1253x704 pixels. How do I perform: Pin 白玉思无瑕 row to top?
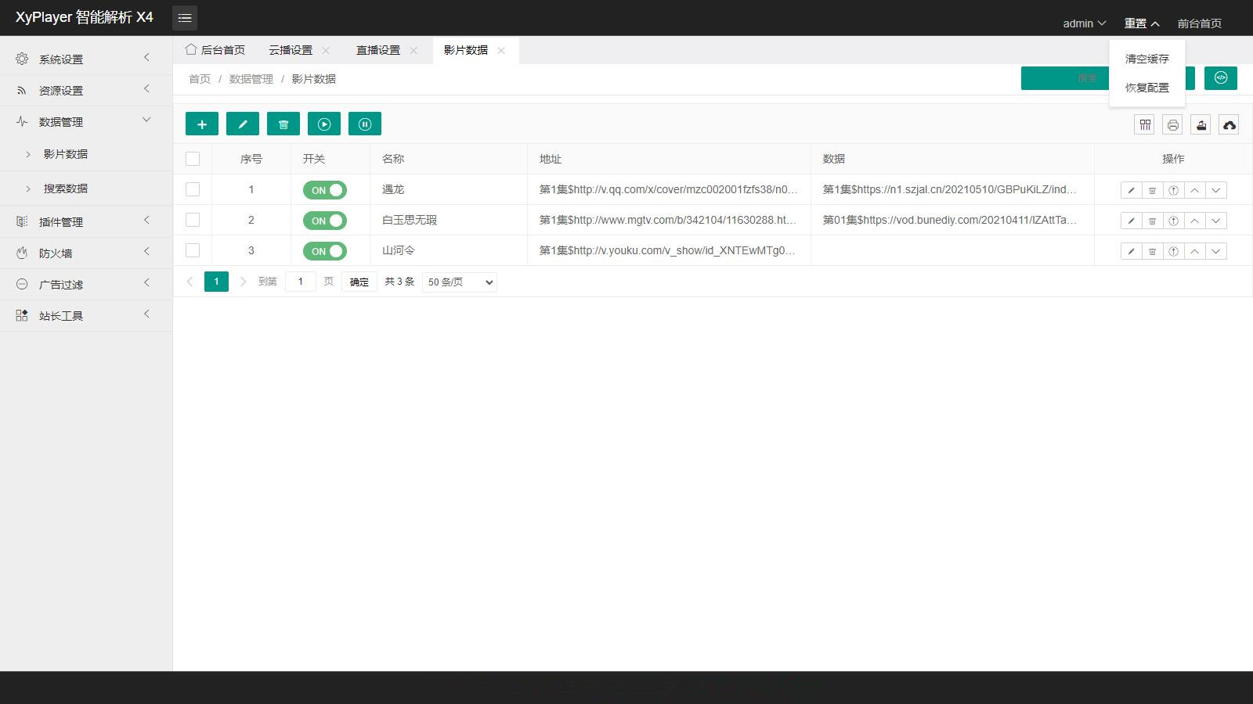1173,221
